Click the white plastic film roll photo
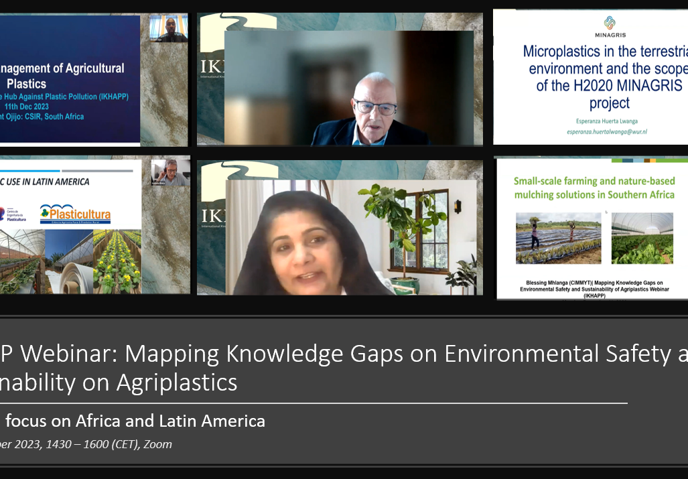 tap(68, 261)
